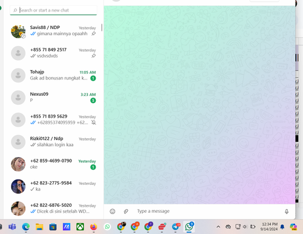Click the default avatar of Tohajp
The image size is (303, 234).
18,75
